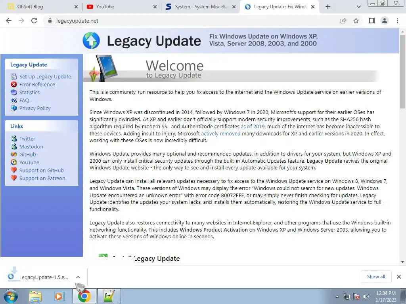Click the page vertical scrollbar thumb
Screen dimensions: 406x304
[x=402, y=71]
